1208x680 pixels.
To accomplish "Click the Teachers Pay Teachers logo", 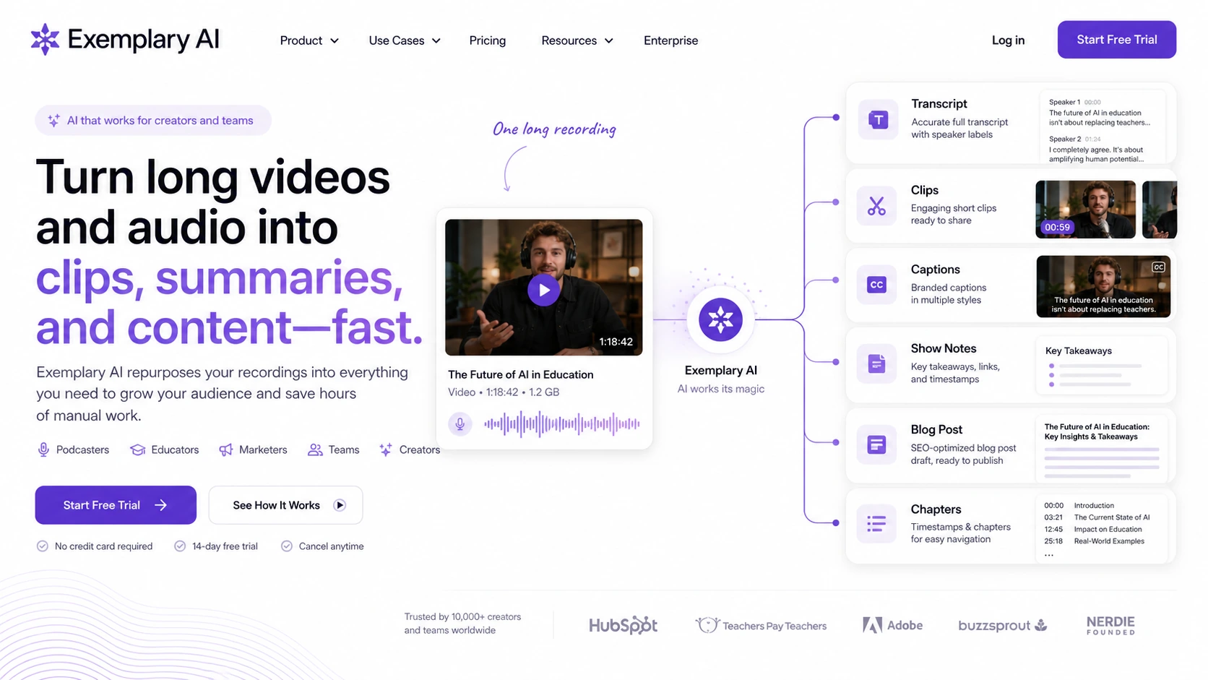I will [761, 625].
